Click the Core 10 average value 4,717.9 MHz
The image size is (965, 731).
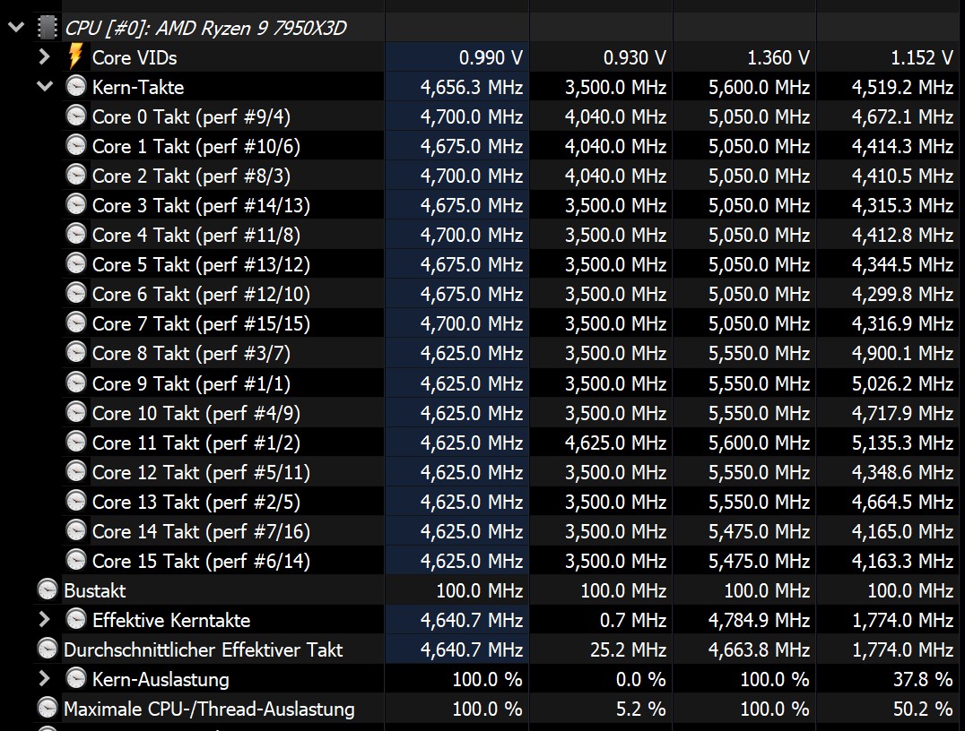pyautogui.click(x=902, y=413)
